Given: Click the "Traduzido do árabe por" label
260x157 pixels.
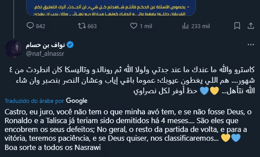Looking at the screenshot, I should click(35, 101).
